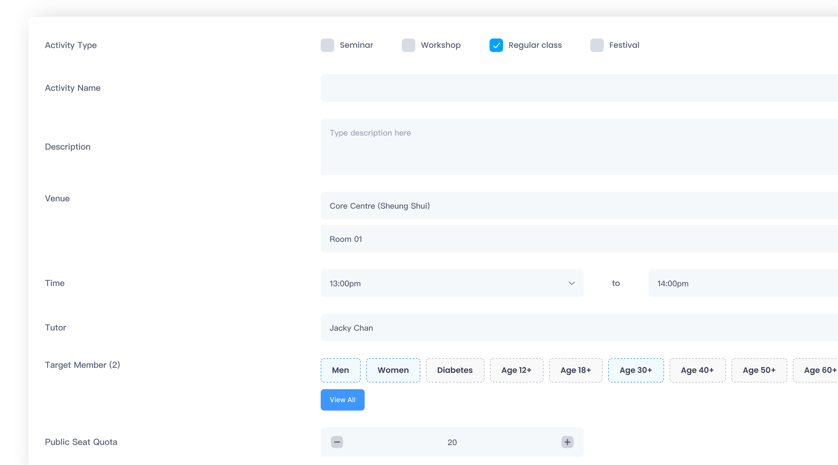Focus the description text area
The image size is (838, 465).
click(x=579, y=147)
